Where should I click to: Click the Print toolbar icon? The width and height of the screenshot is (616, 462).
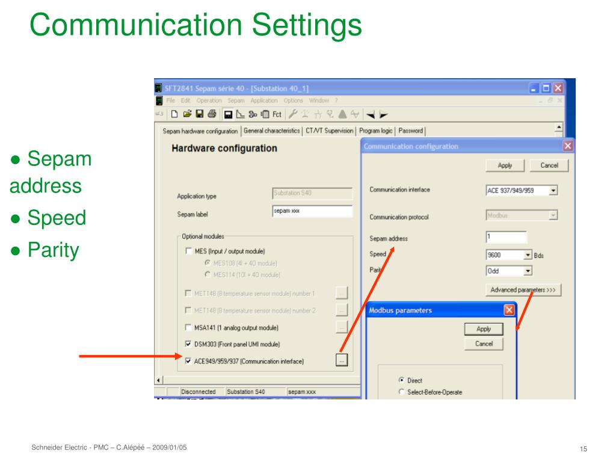tap(212, 114)
